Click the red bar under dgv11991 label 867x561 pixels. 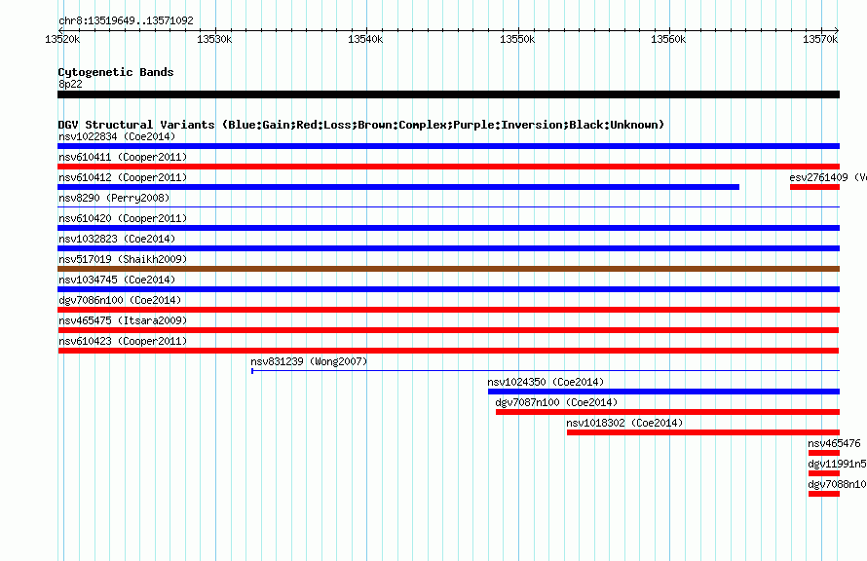tap(824, 473)
